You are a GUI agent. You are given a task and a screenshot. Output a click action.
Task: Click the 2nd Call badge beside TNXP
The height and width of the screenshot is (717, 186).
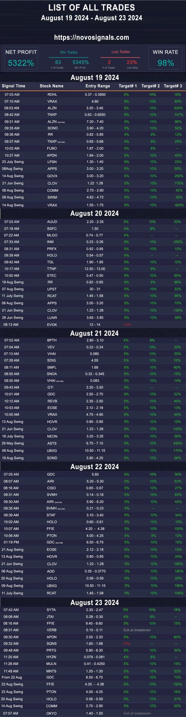tap(61, 142)
